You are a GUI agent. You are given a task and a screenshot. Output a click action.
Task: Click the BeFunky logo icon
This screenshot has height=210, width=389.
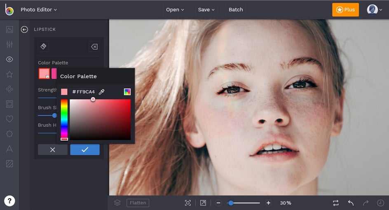(x=9, y=9)
